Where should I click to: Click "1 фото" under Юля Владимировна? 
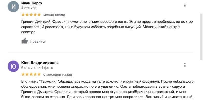[47, 68]
